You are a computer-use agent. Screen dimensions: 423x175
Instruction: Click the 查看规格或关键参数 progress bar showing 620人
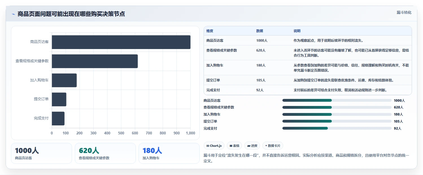[x=337, y=107]
